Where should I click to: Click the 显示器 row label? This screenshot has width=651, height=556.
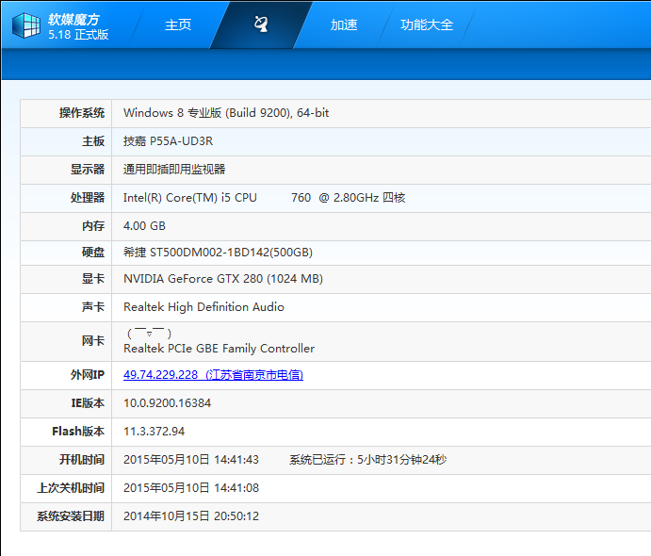88,170
